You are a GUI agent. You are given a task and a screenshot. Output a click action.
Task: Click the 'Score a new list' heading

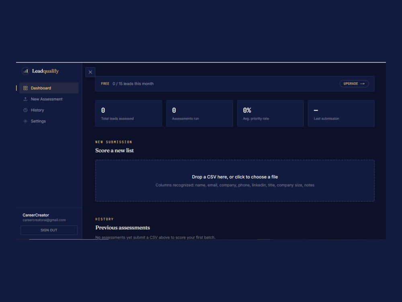(x=114, y=151)
